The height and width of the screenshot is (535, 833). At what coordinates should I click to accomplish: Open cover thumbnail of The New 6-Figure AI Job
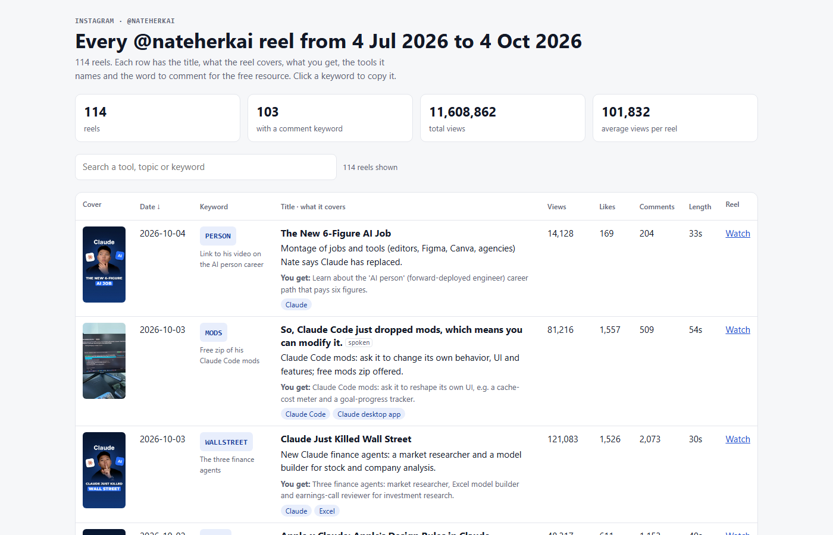click(104, 265)
